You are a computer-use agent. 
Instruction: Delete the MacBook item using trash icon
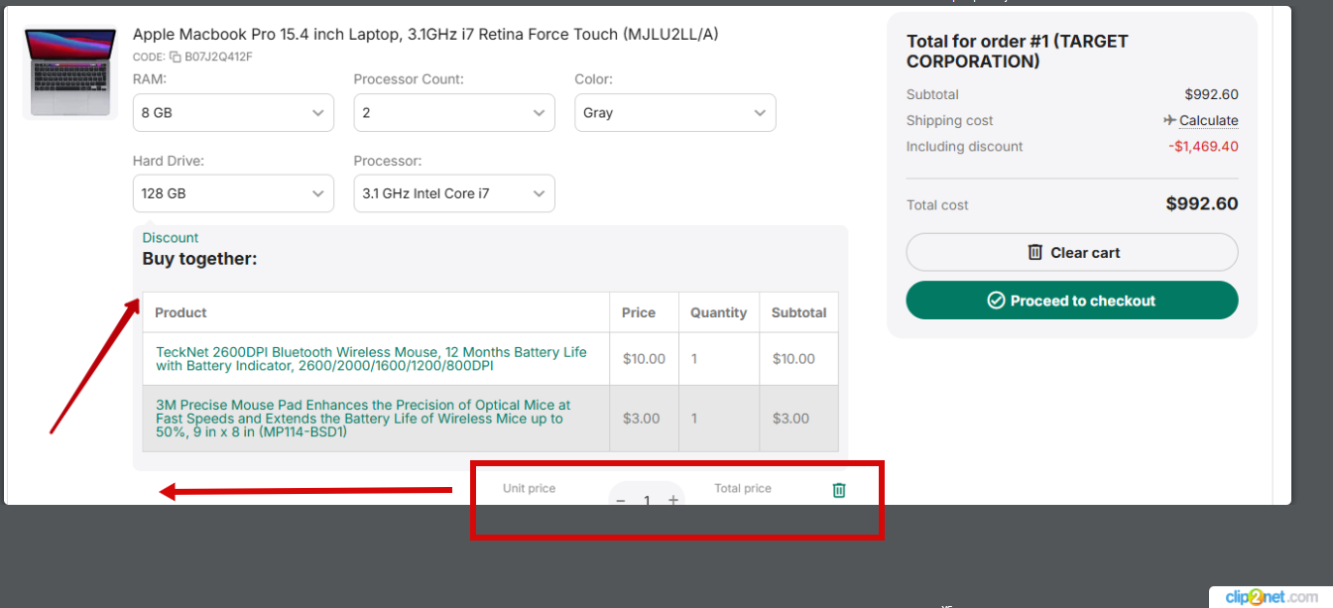pyautogui.click(x=839, y=490)
